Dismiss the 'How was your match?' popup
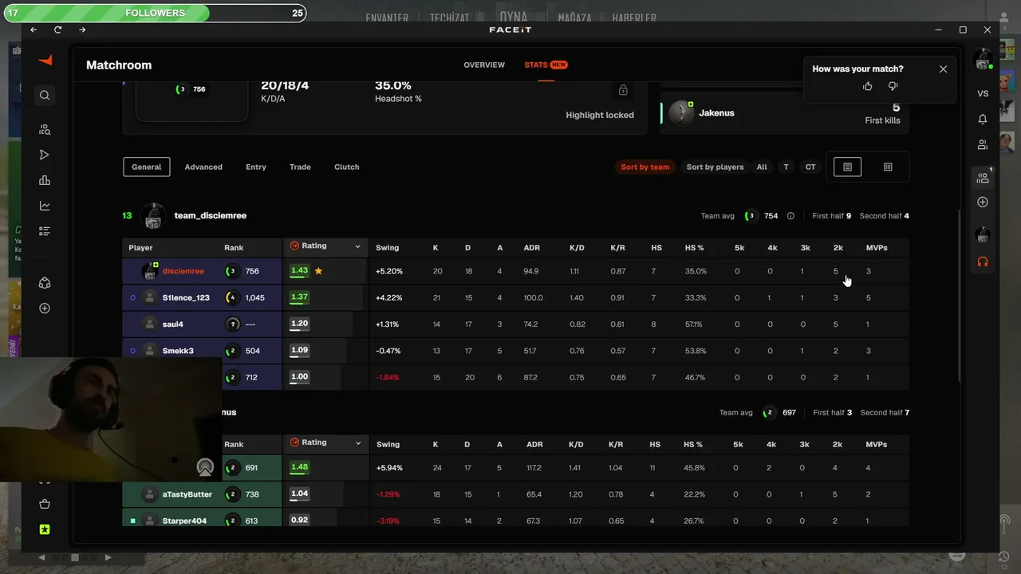Image resolution: width=1021 pixels, height=574 pixels. coord(944,69)
